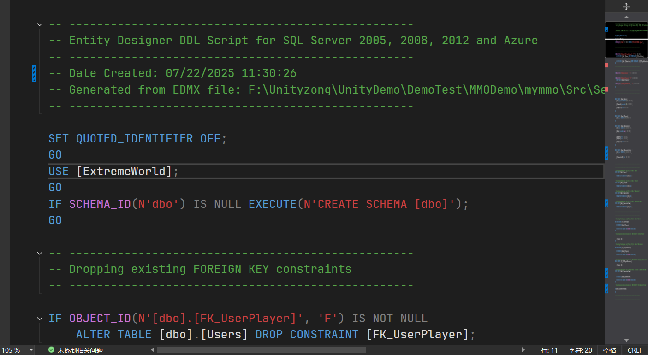
Task: Collapse the Entity Designer header comment block
Action: pos(40,24)
